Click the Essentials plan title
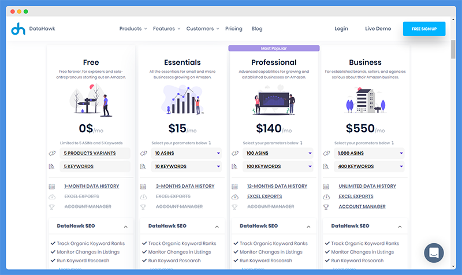This screenshot has height=275, width=462. click(182, 62)
